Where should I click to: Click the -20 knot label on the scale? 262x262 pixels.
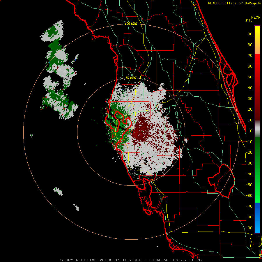pyautogui.click(x=249, y=152)
